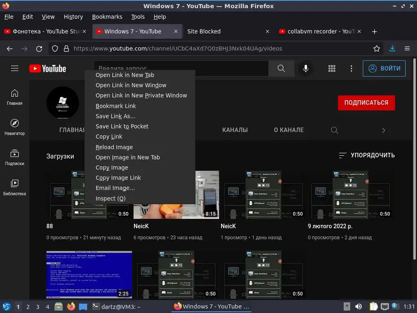Open the О КАНАЛЕ channel tab

pos(289,130)
